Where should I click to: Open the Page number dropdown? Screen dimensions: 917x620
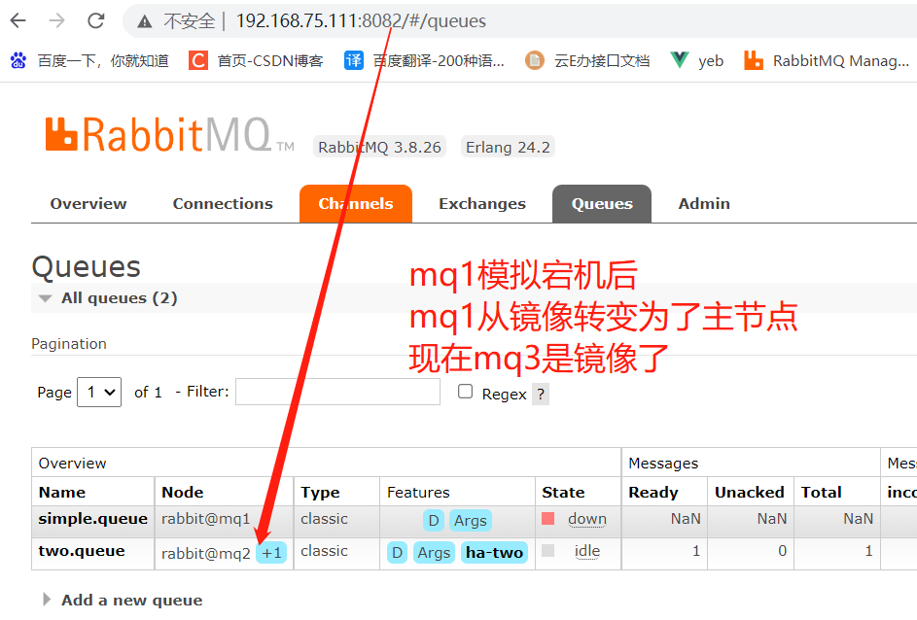point(99,392)
